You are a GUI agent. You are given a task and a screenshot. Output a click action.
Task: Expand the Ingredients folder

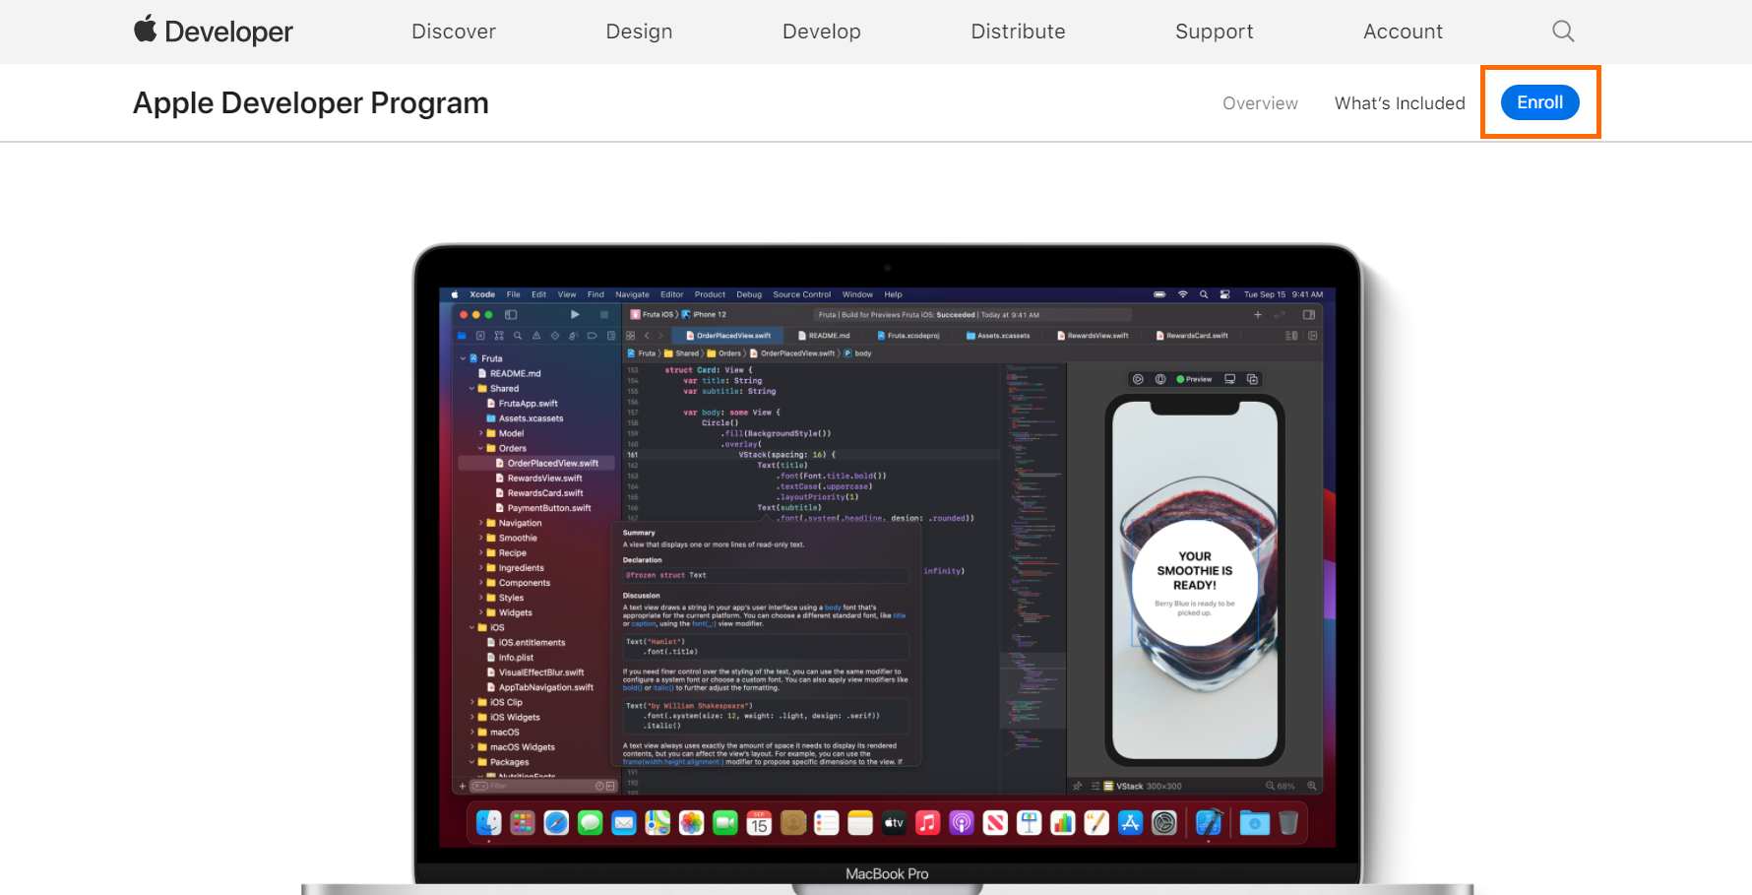[481, 568]
